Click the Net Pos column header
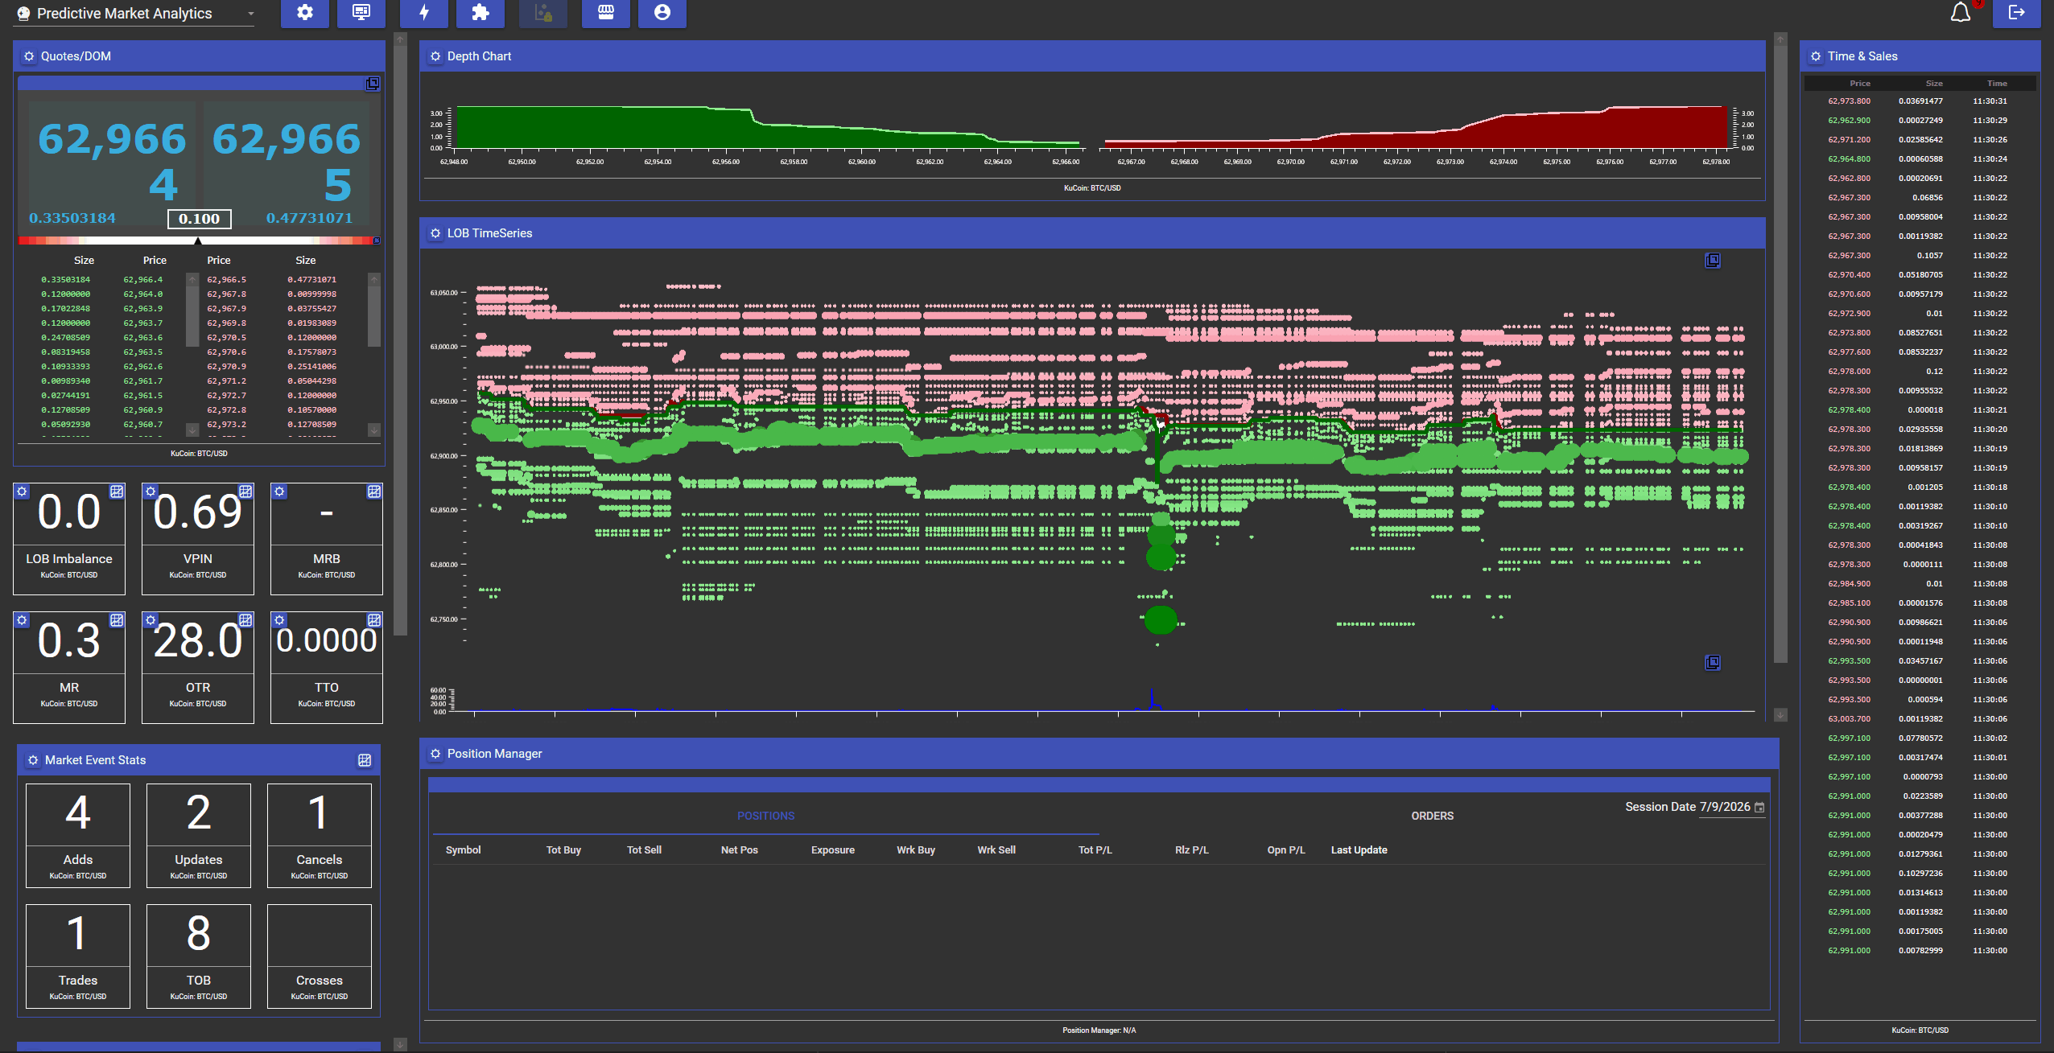The width and height of the screenshot is (2054, 1053). click(739, 849)
